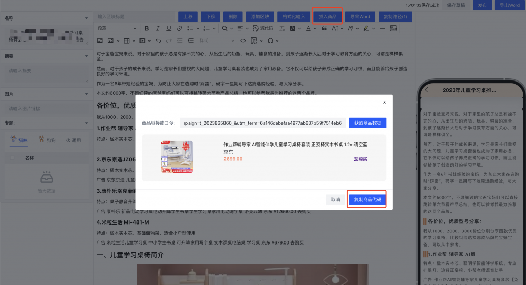Click the 保存草稿 save draft button
Screen dimensions: 526x285
point(456,5)
